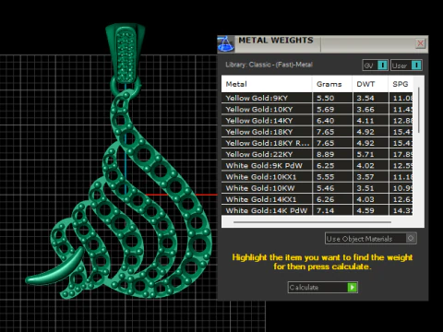Image resolution: width=443 pixels, height=332 pixels.
Task: Sort by the DWT column header
Action: (x=370, y=84)
